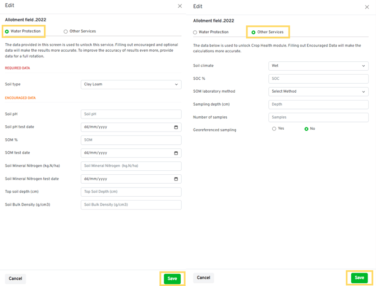Click the Soil Bulk Density field
The height and width of the screenshot is (286, 376).
point(131,205)
